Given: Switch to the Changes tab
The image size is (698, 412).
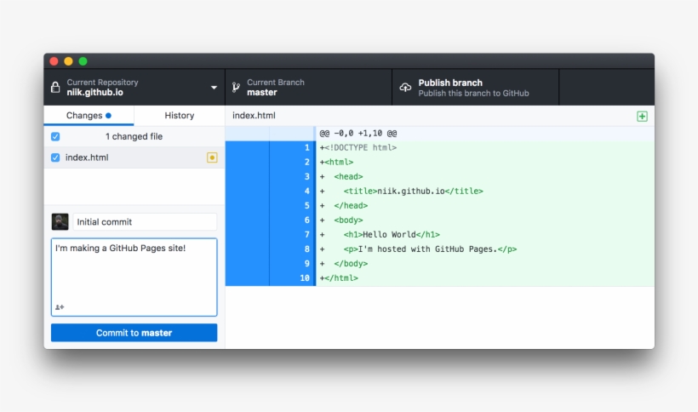Looking at the screenshot, I should coord(89,116).
